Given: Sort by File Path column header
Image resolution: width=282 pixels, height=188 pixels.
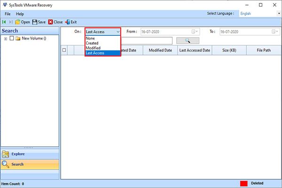Looking at the screenshot, I should (264, 50).
